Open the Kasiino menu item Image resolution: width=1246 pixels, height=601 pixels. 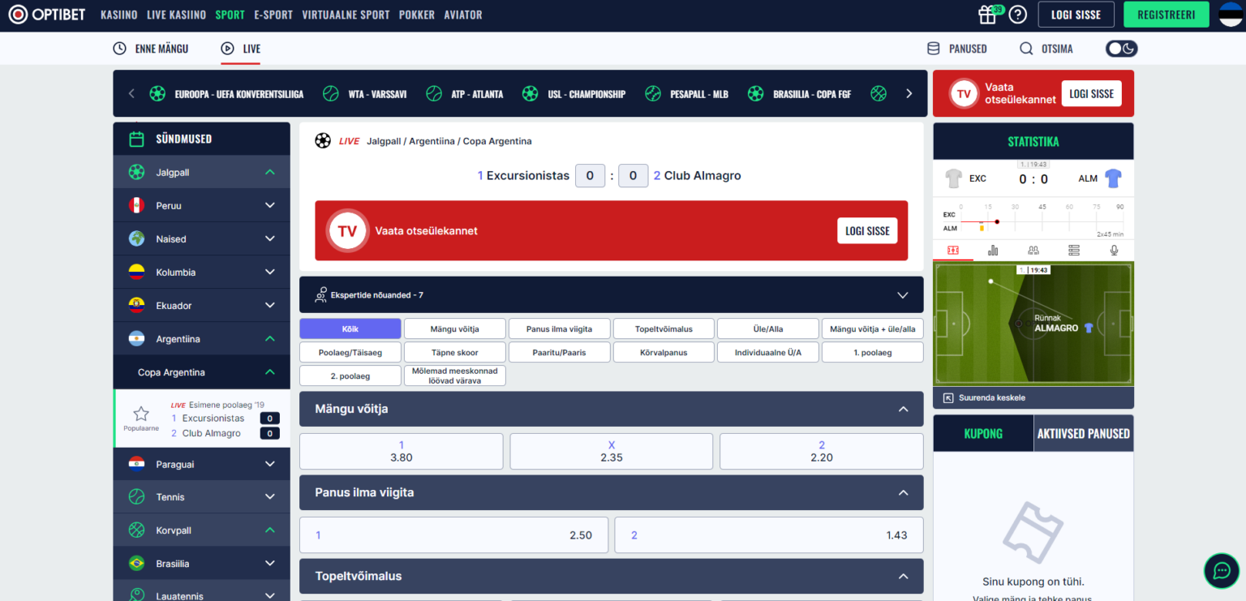click(x=119, y=15)
